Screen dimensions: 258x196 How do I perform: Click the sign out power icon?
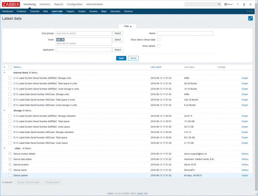point(251,4)
